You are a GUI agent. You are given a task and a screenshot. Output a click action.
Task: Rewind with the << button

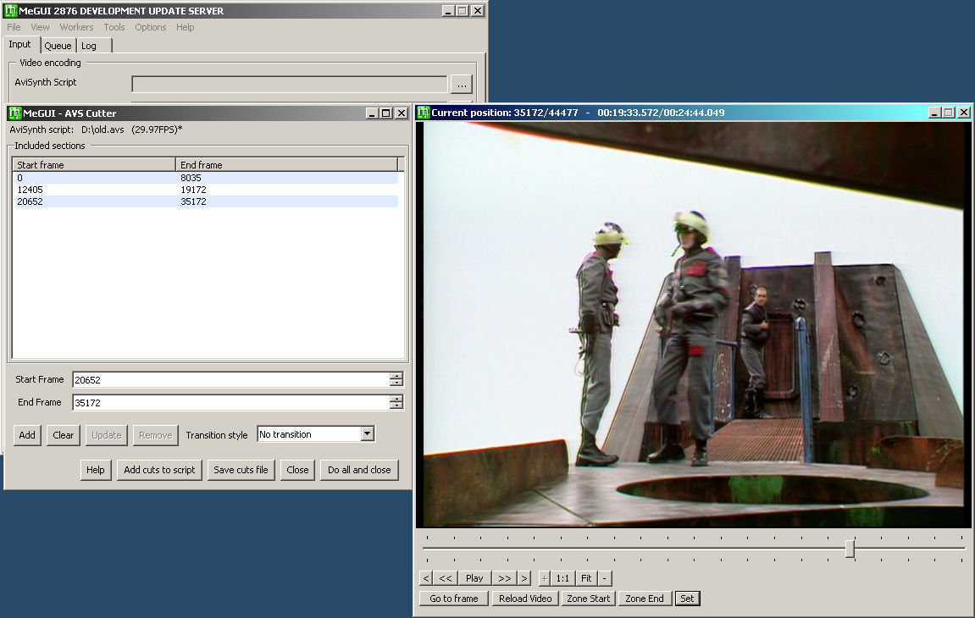[446, 578]
